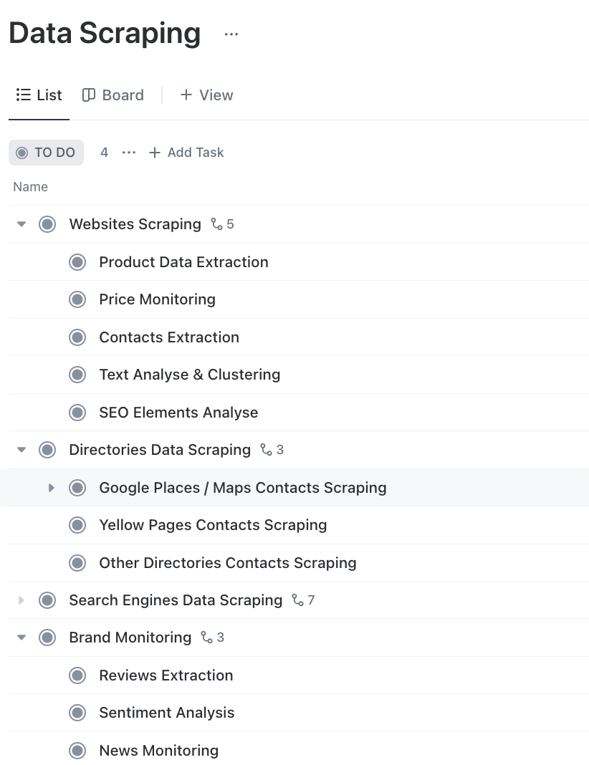Toggle the status circle of Contacts Extraction
Image resolution: width=589 pixels, height=765 pixels.
click(77, 337)
